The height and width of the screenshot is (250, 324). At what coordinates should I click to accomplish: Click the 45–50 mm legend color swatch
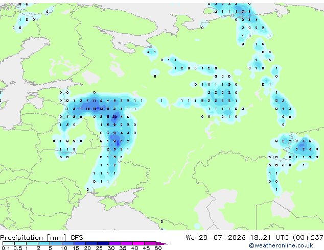pyautogui.click(x=150, y=243)
